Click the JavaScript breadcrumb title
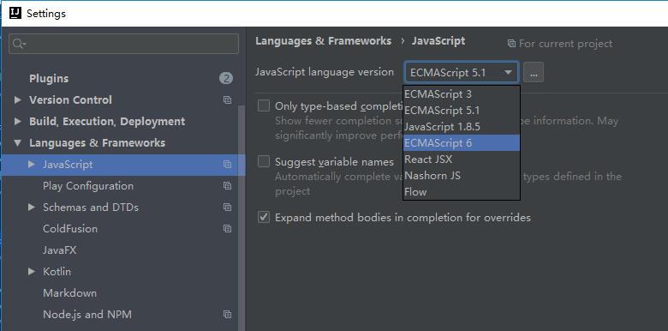668x331 pixels. pyautogui.click(x=438, y=41)
